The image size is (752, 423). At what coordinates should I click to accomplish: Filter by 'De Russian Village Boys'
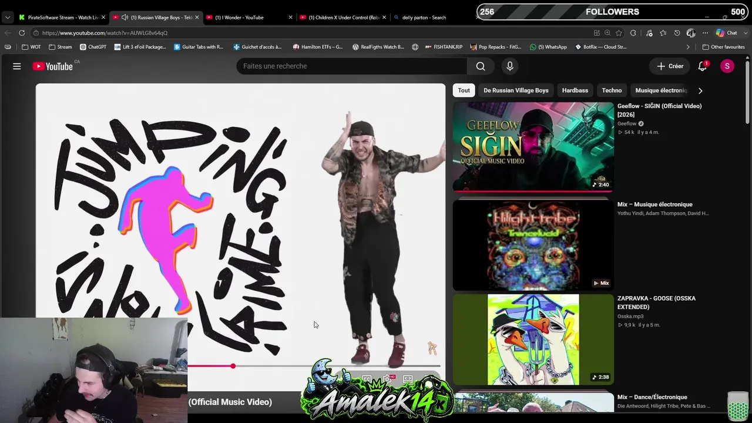(x=516, y=90)
